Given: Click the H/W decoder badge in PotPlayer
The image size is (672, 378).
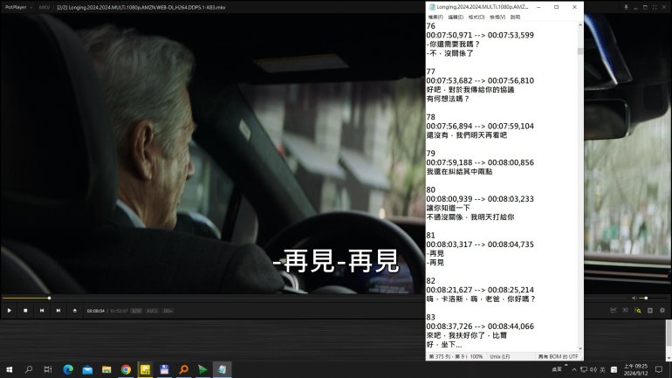Looking at the screenshot, I should click(x=136, y=311).
